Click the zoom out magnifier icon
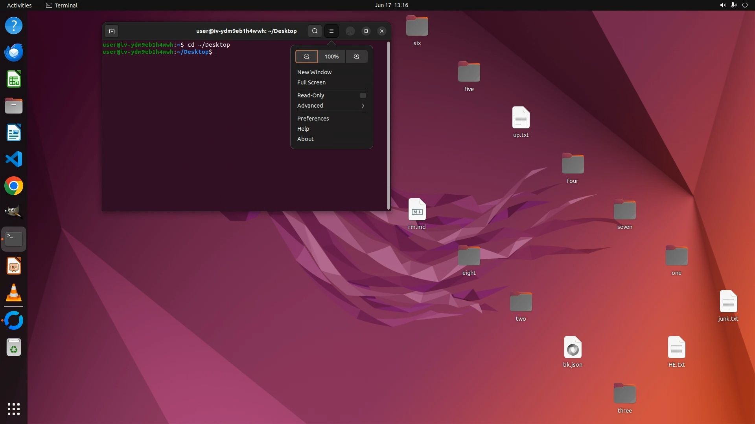 pyautogui.click(x=306, y=57)
